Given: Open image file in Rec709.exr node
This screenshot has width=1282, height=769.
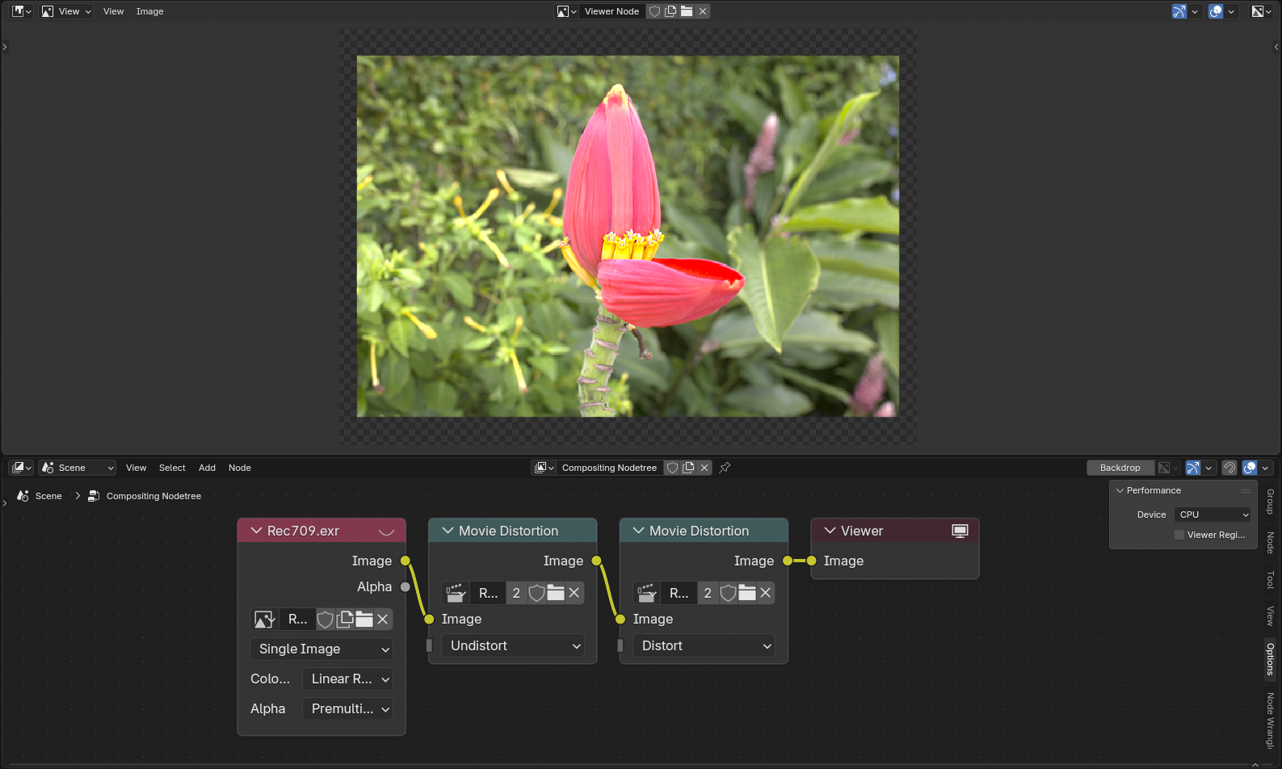Looking at the screenshot, I should tap(364, 620).
